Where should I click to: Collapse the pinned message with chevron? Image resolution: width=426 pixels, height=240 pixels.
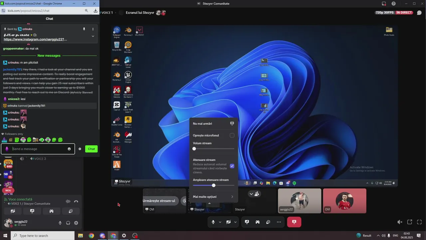(x=93, y=36)
